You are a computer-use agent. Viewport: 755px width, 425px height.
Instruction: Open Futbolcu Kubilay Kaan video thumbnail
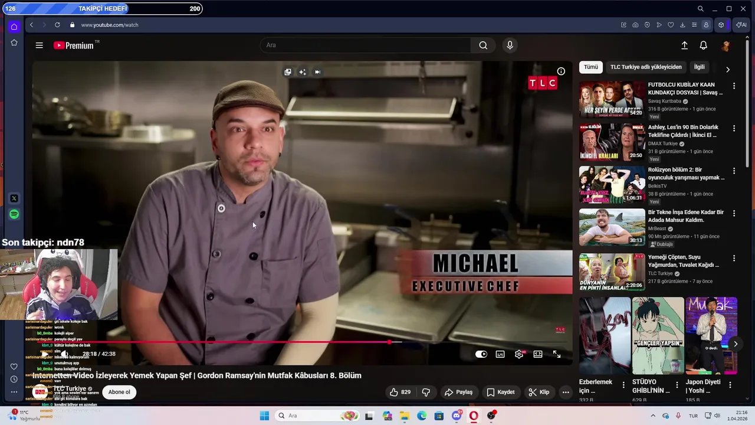pos(612,100)
